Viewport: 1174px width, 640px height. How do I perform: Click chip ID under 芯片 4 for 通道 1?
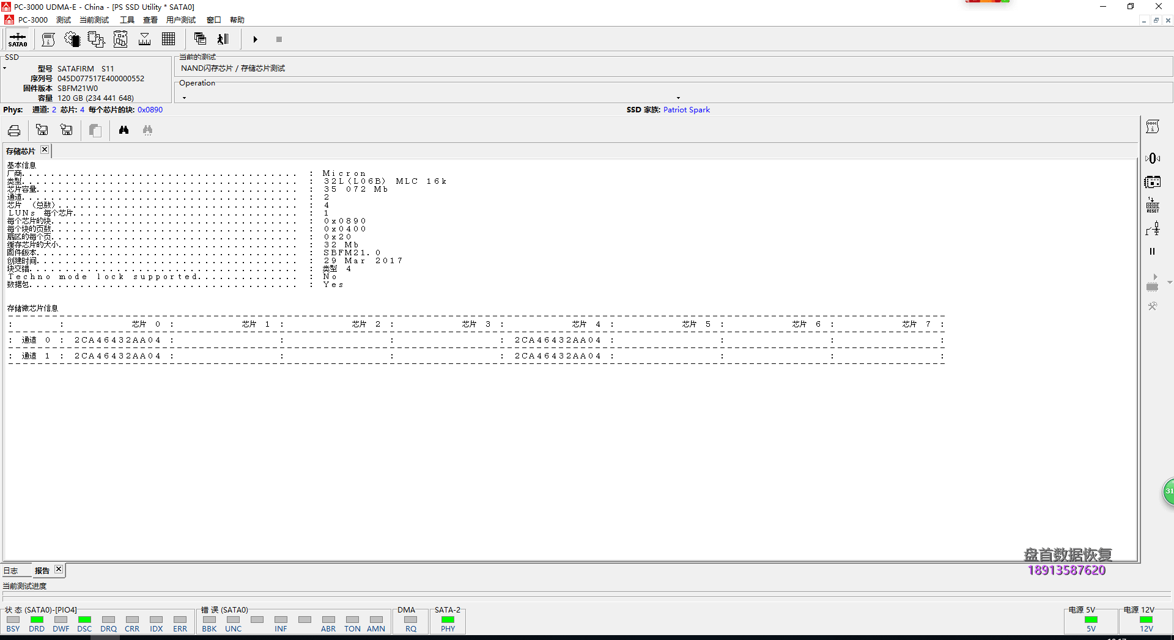558,356
